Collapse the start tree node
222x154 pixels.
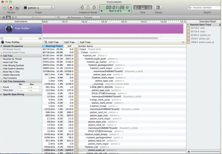point(80,49)
